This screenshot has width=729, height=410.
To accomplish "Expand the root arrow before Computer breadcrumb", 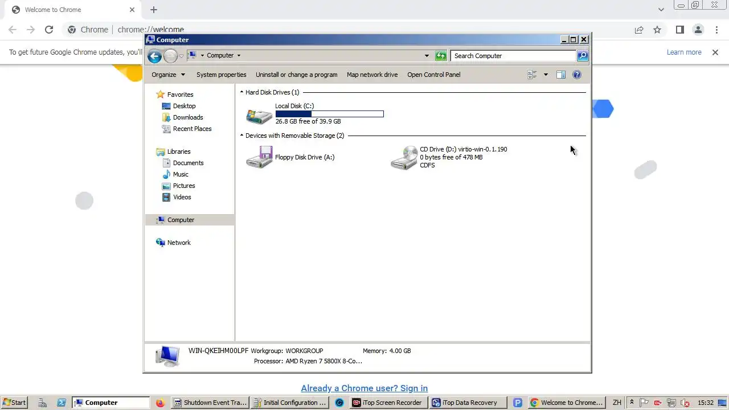I will click(x=202, y=56).
